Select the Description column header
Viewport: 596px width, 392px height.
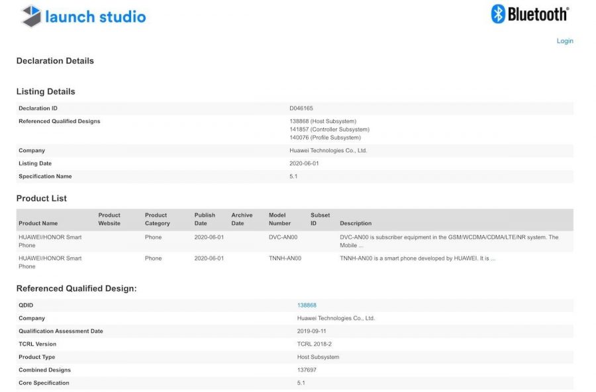[356, 223]
